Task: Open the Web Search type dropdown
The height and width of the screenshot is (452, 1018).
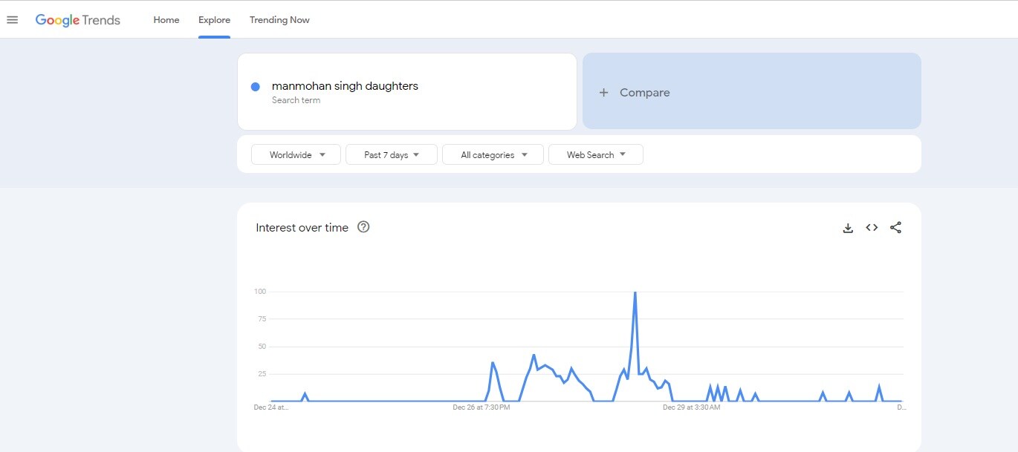Action: (x=595, y=154)
